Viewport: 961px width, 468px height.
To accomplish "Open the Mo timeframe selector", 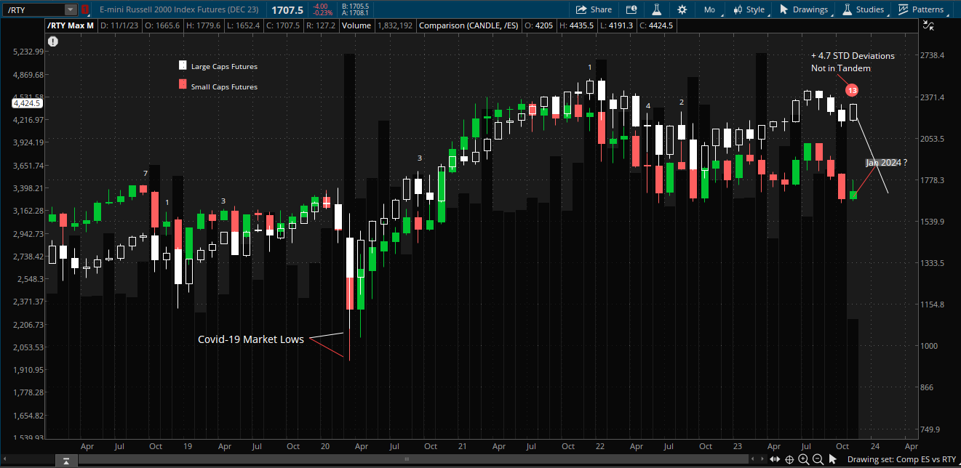I will [709, 9].
